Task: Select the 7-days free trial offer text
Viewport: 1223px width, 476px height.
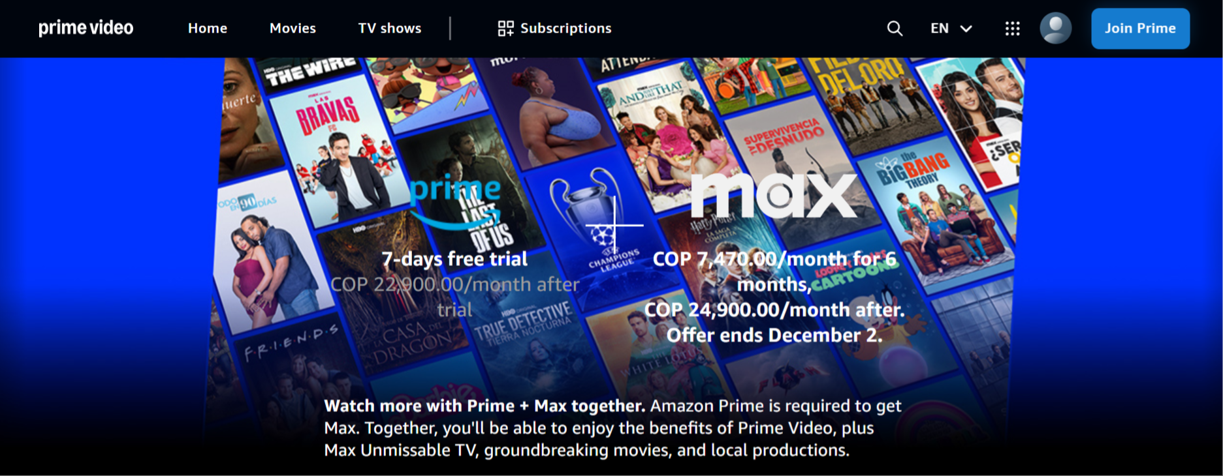Action: tap(454, 259)
